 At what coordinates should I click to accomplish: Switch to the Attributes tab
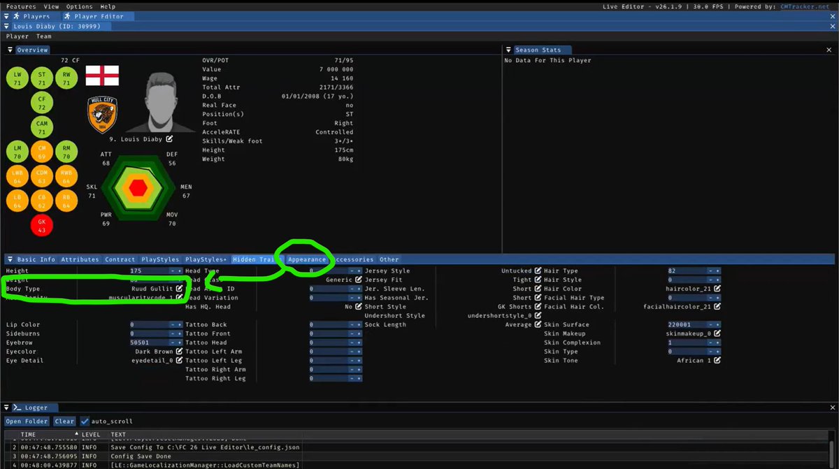[80, 259]
